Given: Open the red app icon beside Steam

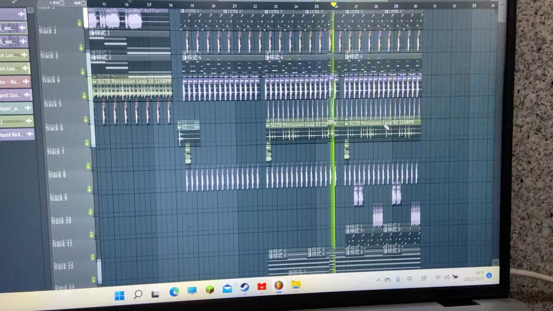Looking at the screenshot, I should coord(262,287).
